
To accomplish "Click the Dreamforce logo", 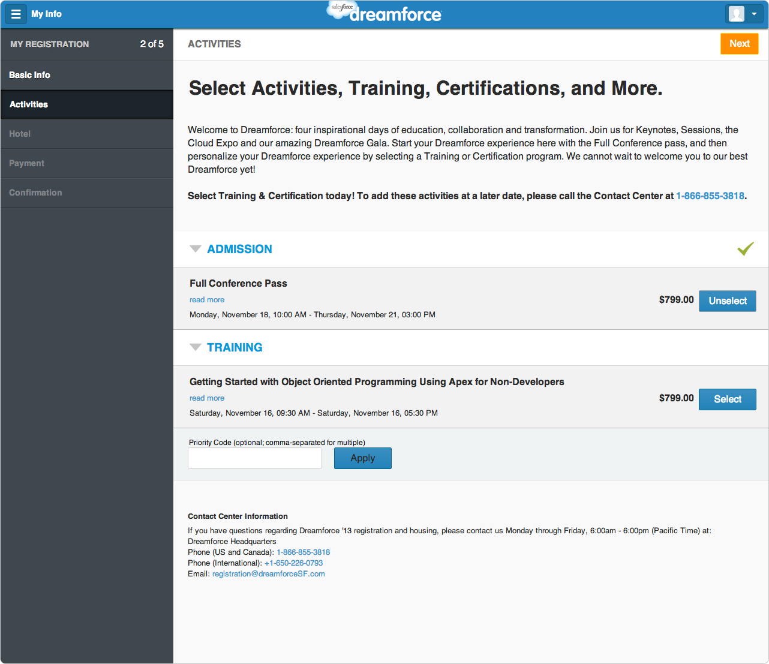I will pos(384,12).
